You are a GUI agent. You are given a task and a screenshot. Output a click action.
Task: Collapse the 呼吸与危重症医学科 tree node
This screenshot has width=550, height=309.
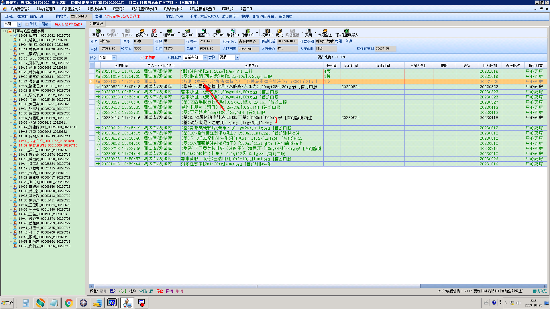coord(5,31)
